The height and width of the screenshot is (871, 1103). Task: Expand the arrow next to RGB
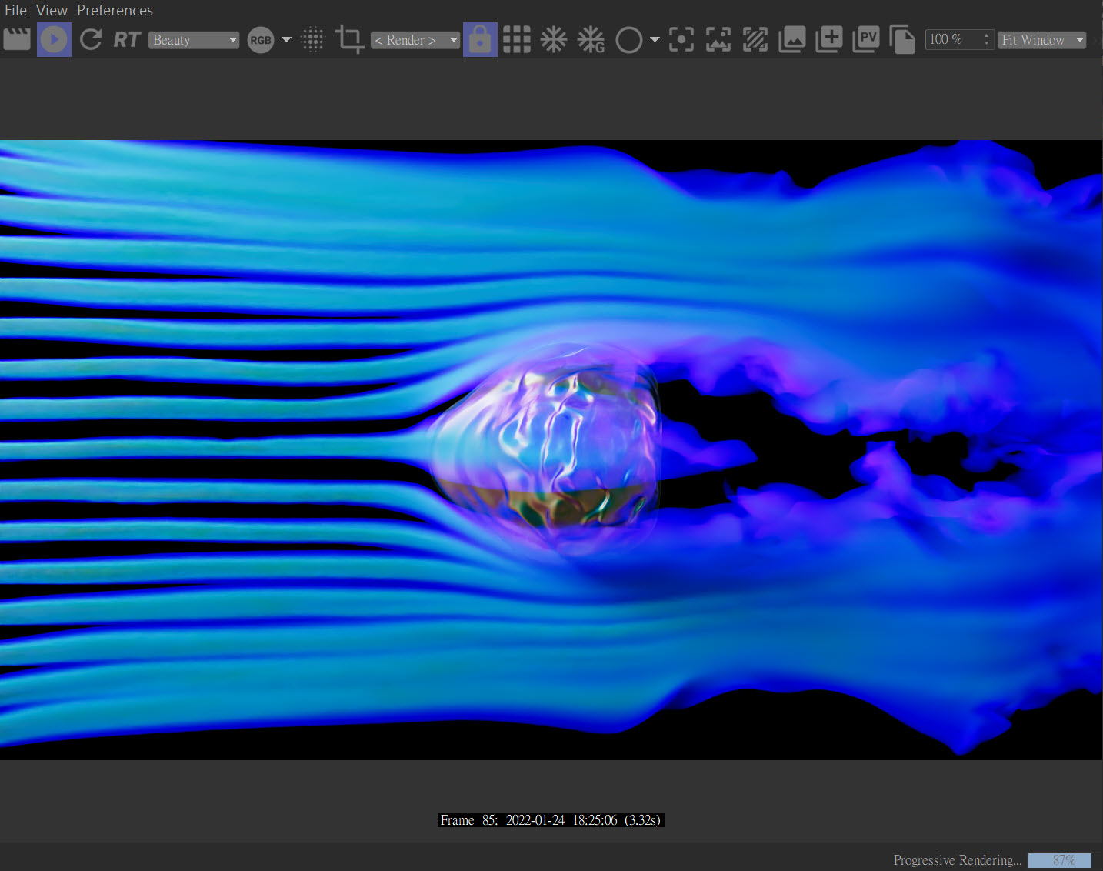point(286,40)
